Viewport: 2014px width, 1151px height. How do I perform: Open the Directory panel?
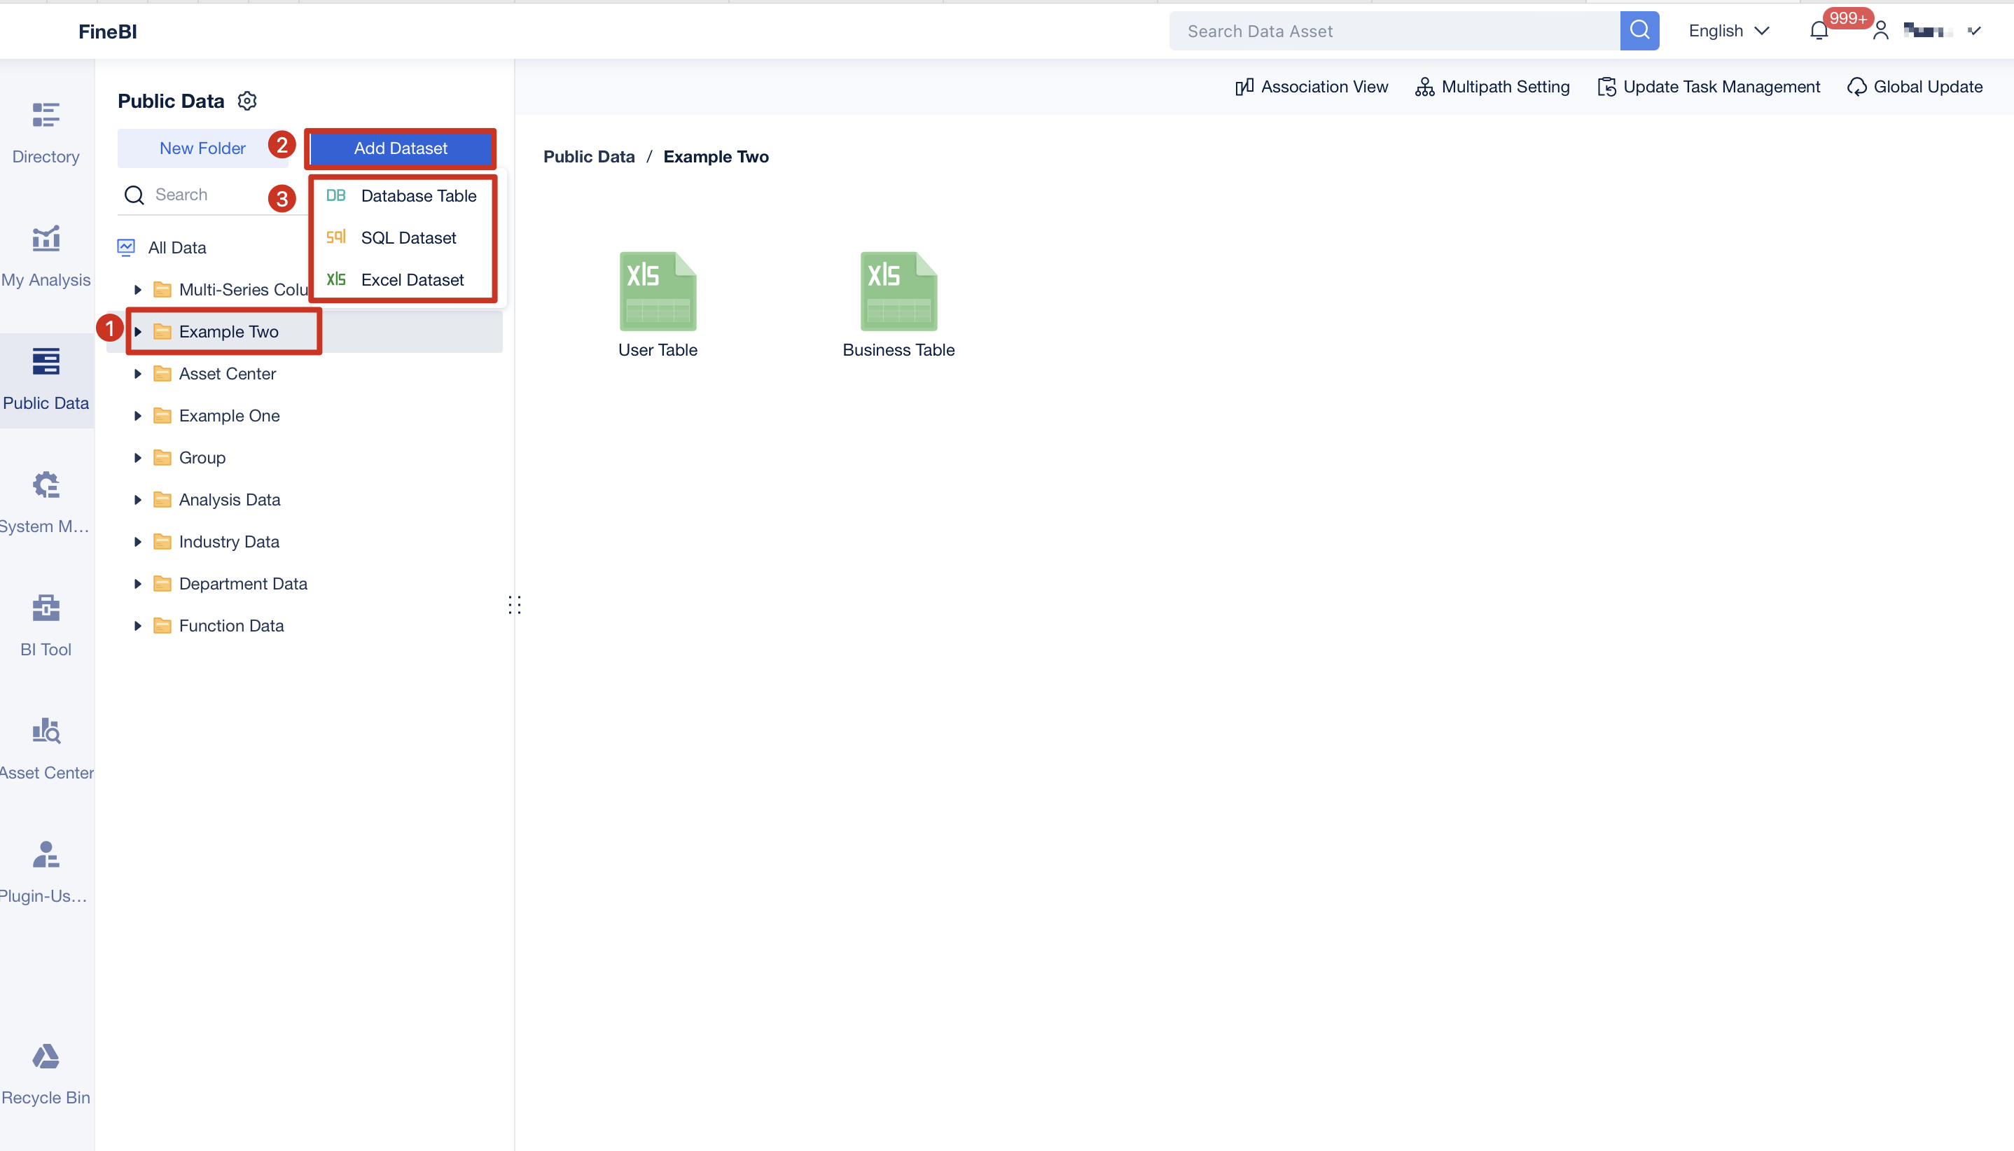(45, 133)
